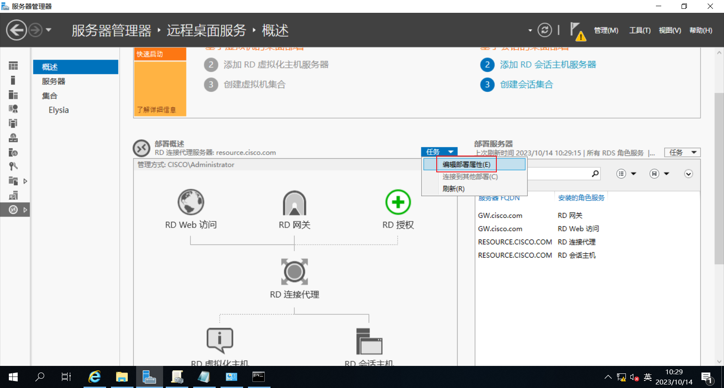This screenshot has height=388, width=724.
Task: Open the 任务 dropdown in 部署服务器 panel
Action: tap(682, 152)
